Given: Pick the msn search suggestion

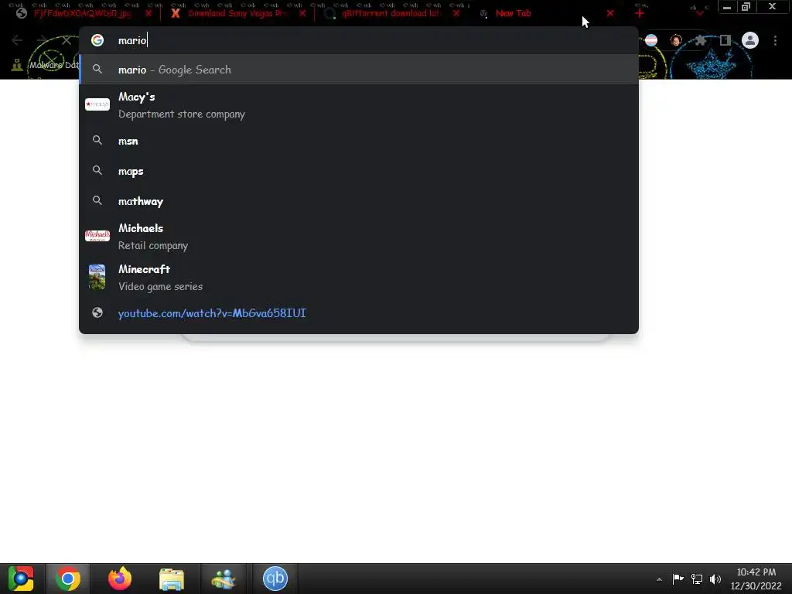Looking at the screenshot, I should pyautogui.click(x=359, y=141).
